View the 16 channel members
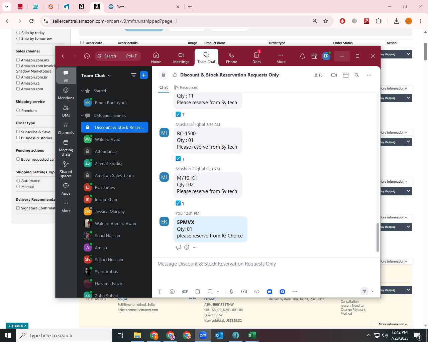This screenshot has width=428, height=342. (x=318, y=75)
